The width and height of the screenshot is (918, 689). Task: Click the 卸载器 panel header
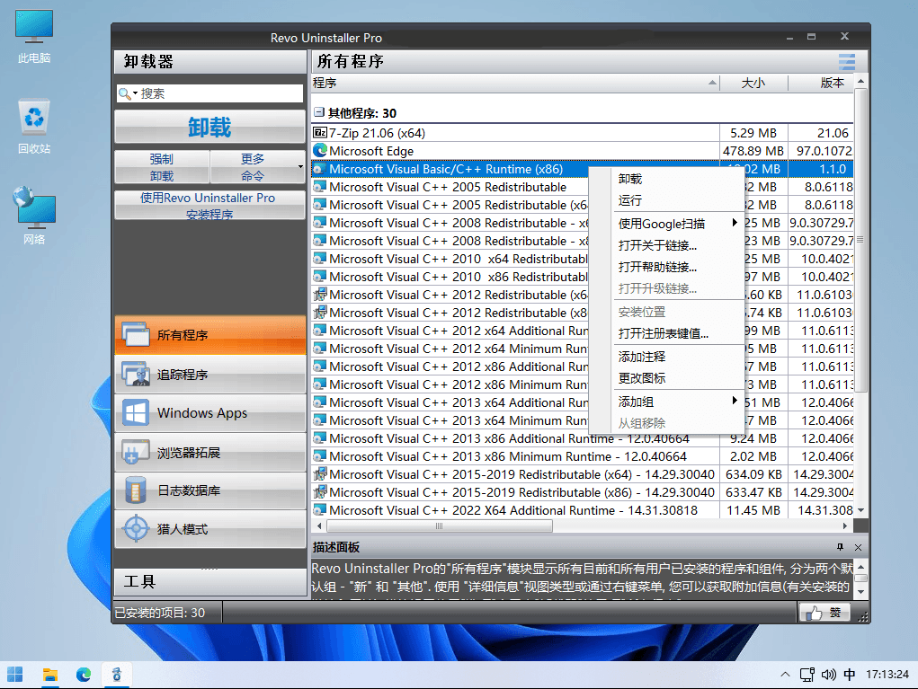(x=209, y=61)
